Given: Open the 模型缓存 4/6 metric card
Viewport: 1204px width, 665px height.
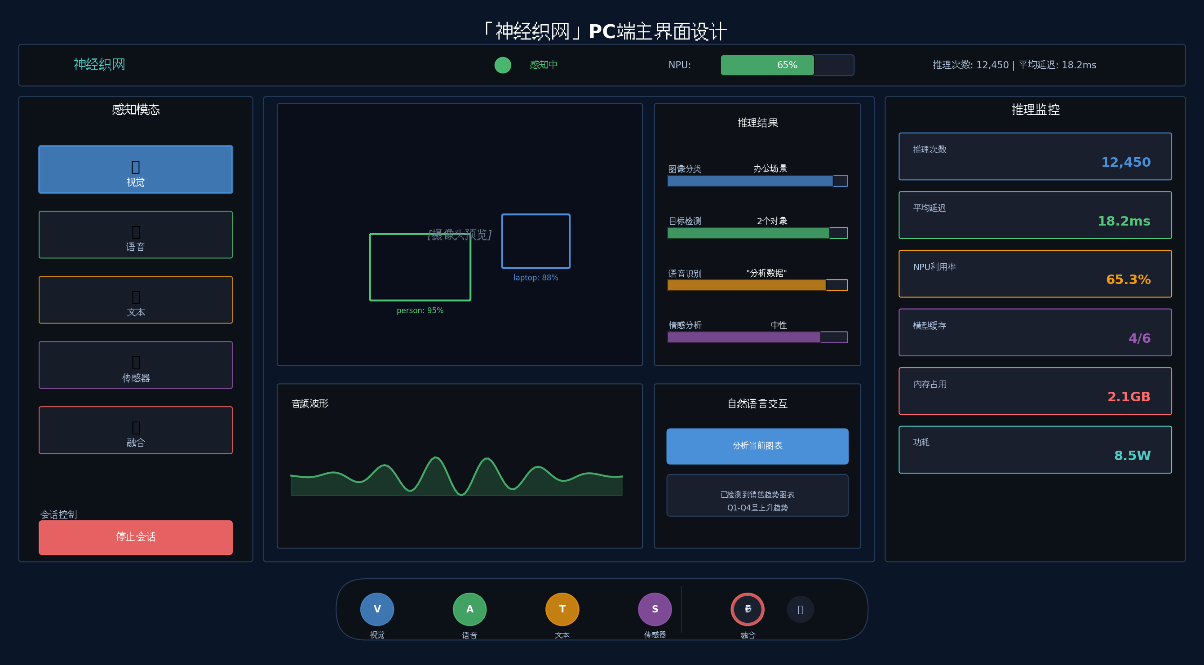Looking at the screenshot, I should tap(1035, 332).
